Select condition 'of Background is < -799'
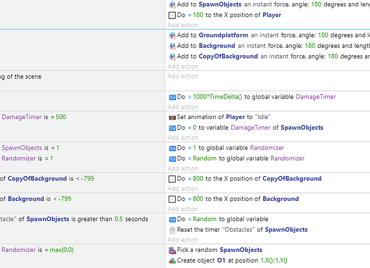 coord(35,199)
